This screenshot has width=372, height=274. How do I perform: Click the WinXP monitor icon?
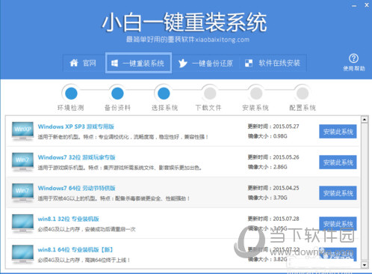click(x=22, y=131)
